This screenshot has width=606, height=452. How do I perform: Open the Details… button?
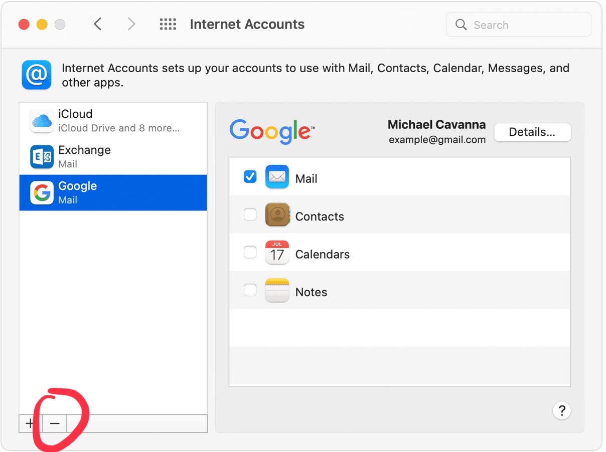(x=532, y=132)
